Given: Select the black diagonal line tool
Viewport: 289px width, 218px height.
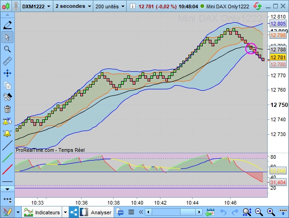Looking at the screenshot, I should (x=7, y=145).
